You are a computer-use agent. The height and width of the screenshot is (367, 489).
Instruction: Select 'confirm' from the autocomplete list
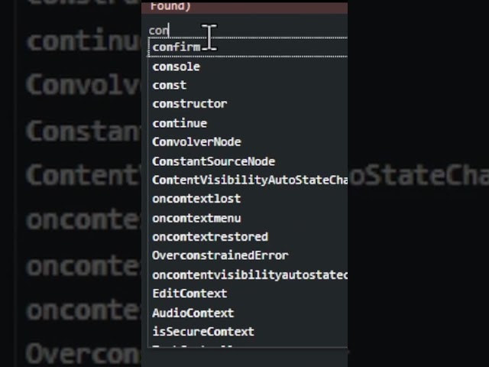tap(176, 47)
